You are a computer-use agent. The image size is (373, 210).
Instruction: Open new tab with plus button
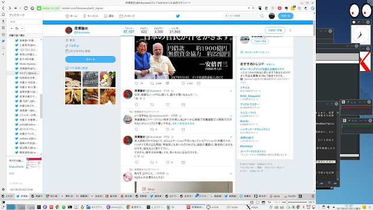coord(301,196)
